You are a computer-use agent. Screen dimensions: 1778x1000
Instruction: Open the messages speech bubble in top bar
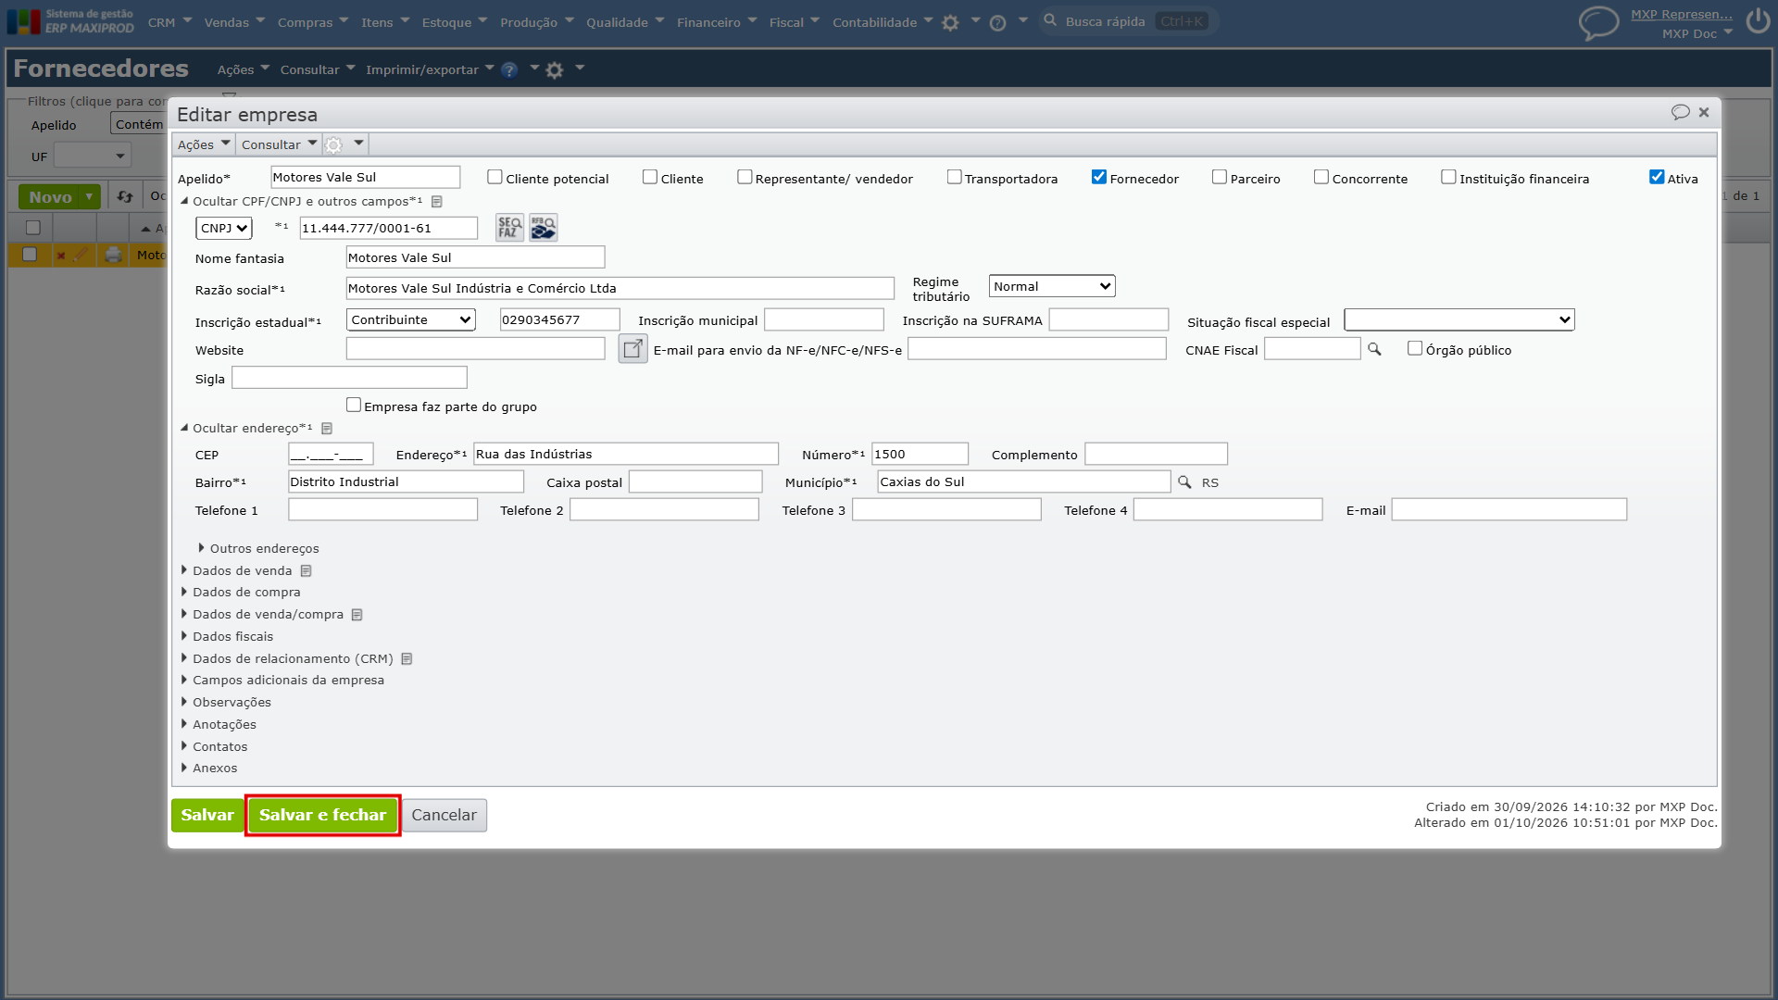[1598, 22]
